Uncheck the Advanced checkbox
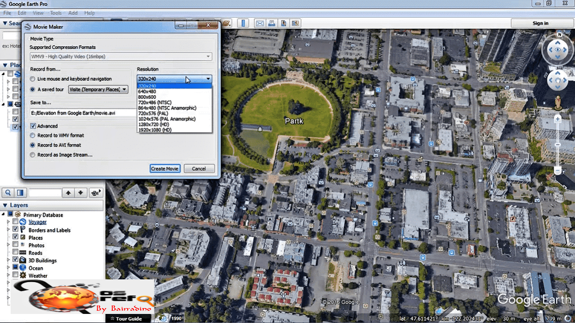This screenshot has height=323, width=575. tap(33, 126)
